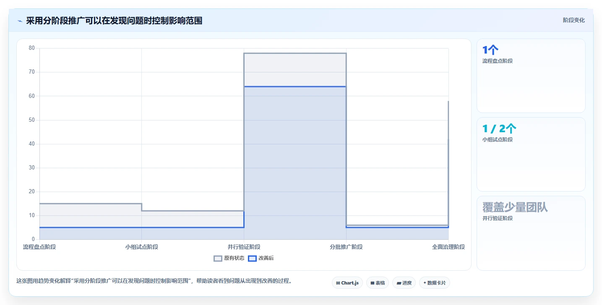Click the 并行验证阶段 x-axis label
Screen dimensions: 602x305
244,247
